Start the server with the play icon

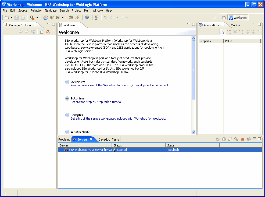224,139
